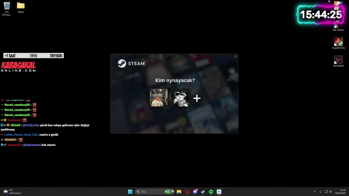Image resolution: width=349 pixels, height=196 pixels.
Task: Open the volume speaker tray icon
Action: [x=330, y=192]
